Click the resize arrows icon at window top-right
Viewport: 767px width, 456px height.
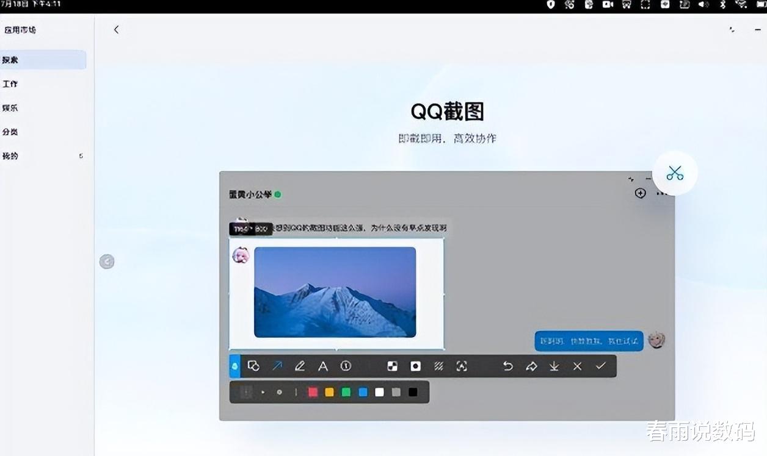(732, 29)
